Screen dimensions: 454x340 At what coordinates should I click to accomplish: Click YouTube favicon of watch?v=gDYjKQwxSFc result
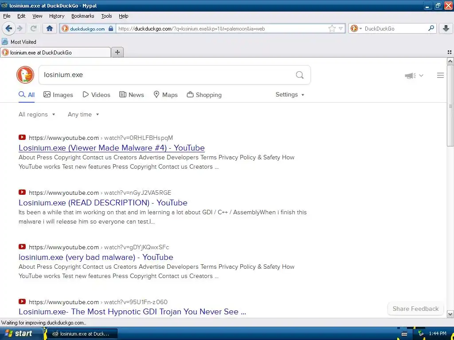22,247
